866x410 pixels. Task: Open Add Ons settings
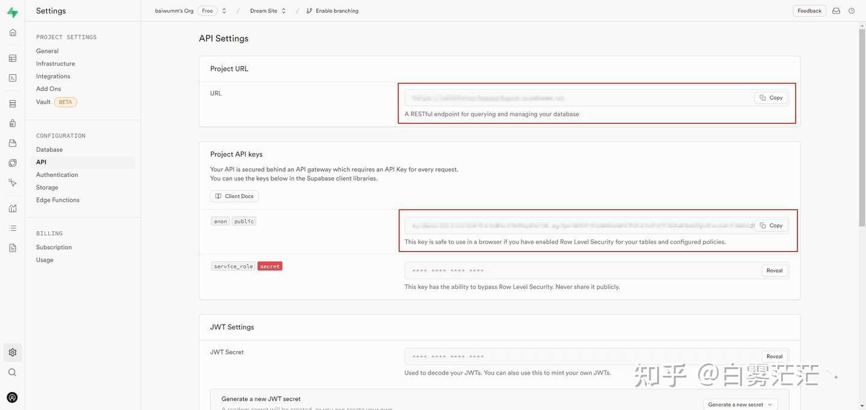[x=49, y=89]
